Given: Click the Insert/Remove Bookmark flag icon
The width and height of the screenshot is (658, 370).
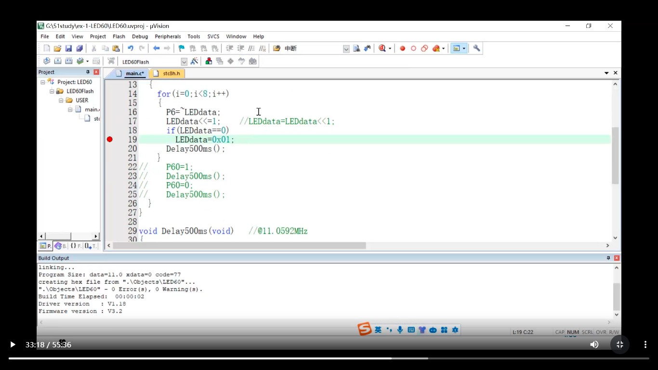Looking at the screenshot, I should click(181, 48).
